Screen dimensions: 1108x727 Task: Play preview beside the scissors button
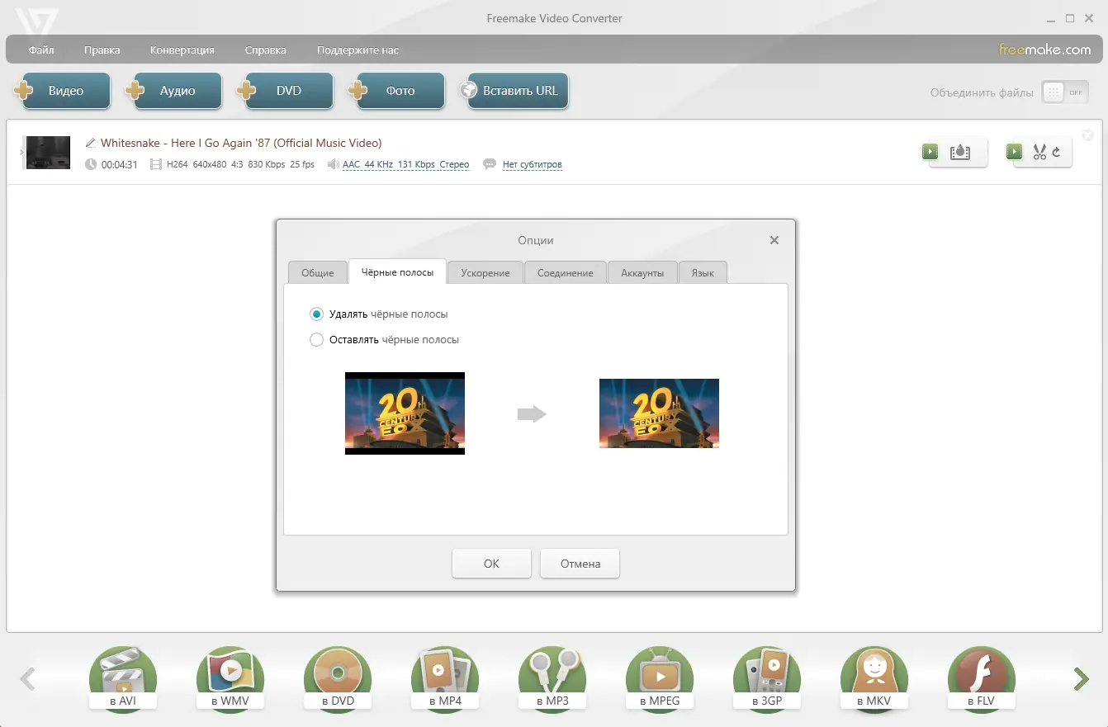pos(1014,152)
